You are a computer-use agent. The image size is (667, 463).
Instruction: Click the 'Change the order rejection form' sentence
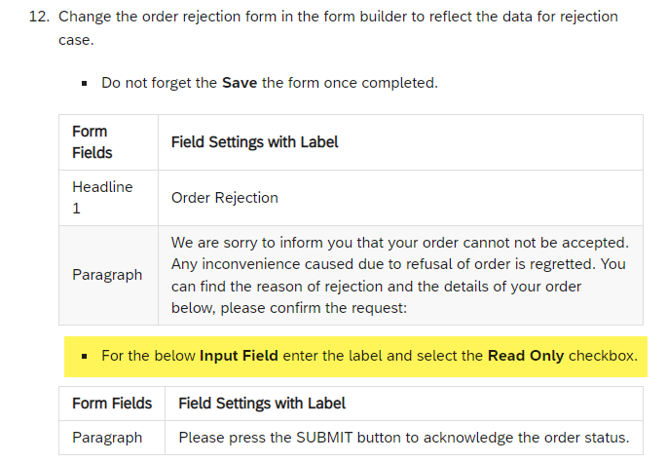point(338,28)
